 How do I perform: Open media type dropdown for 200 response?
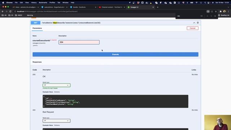coord(56,85)
